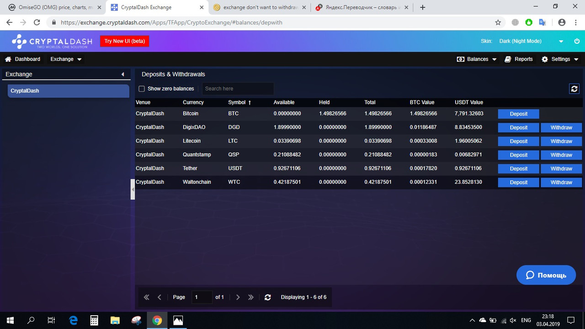Open the Balances dropdown menu

[477, 59]
